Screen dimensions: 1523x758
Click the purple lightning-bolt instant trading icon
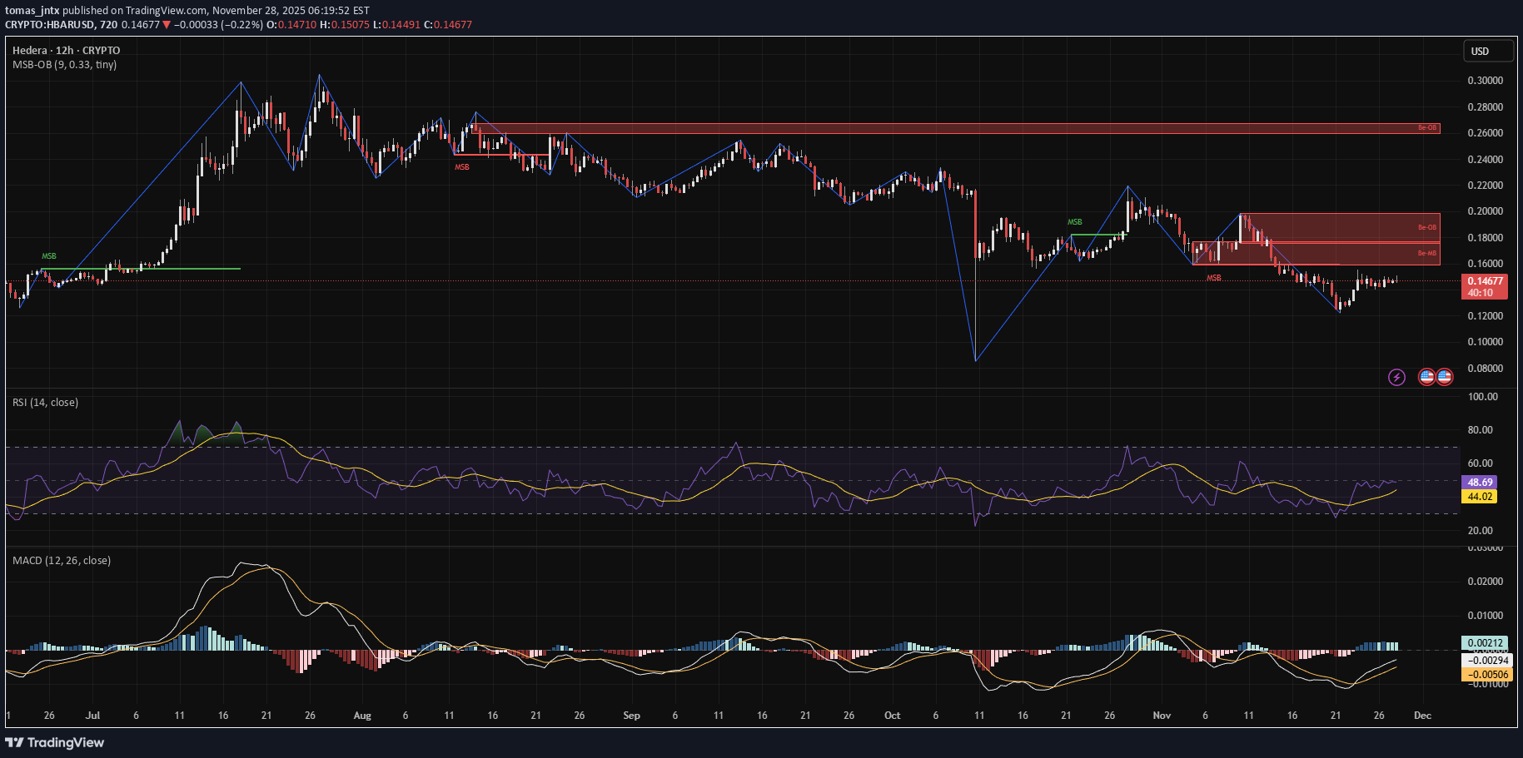coord(1398,378)
